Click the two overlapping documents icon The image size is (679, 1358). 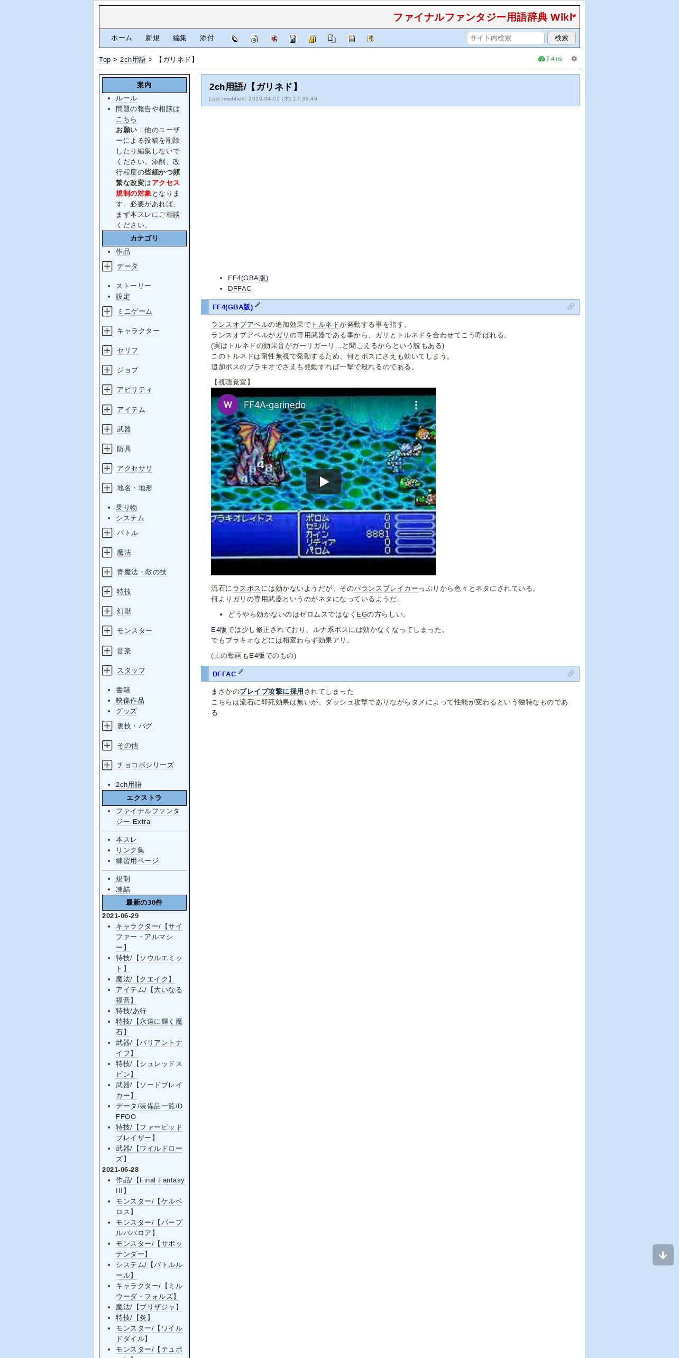pos(332,39)
